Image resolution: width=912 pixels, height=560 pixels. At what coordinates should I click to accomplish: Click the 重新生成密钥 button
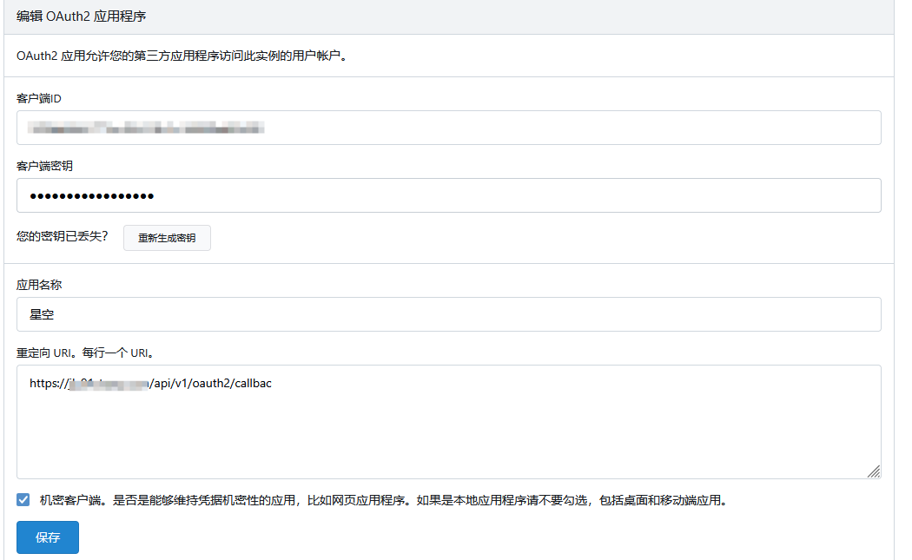pyautogui.click(x=167, y=238)
